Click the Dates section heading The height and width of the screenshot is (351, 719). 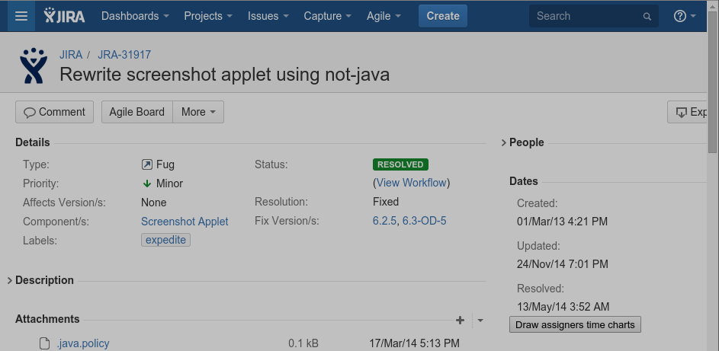[524, 182]
